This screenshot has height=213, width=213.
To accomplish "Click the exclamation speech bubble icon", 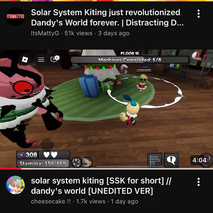I will pos(171,160).
